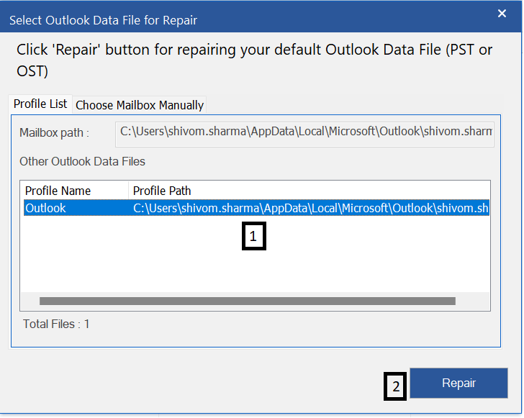The image size is (524, 418).
Task: Click empty space below the Outlook row
Action: pyautogui.click(x=130, y=259)
